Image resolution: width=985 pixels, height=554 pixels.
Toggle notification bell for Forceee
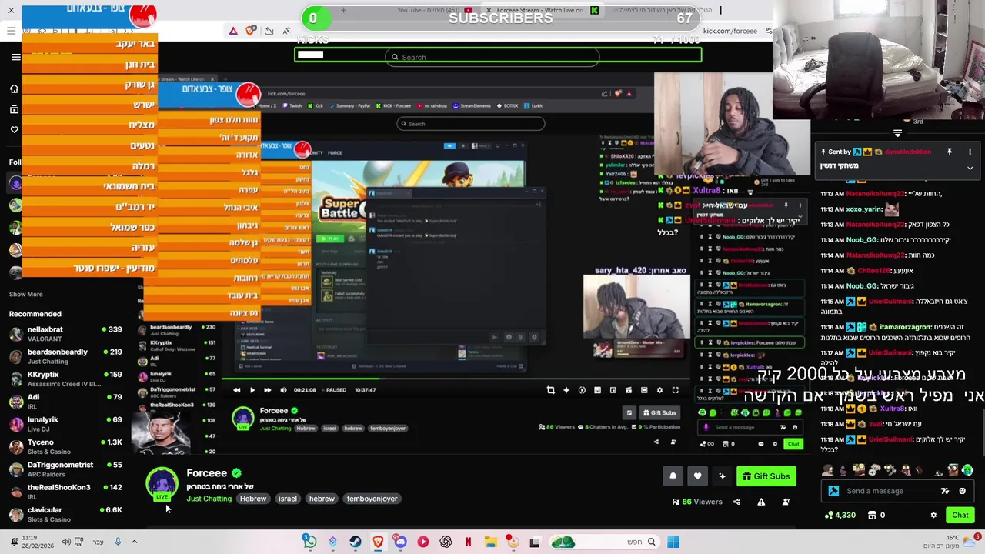[673, 476]
